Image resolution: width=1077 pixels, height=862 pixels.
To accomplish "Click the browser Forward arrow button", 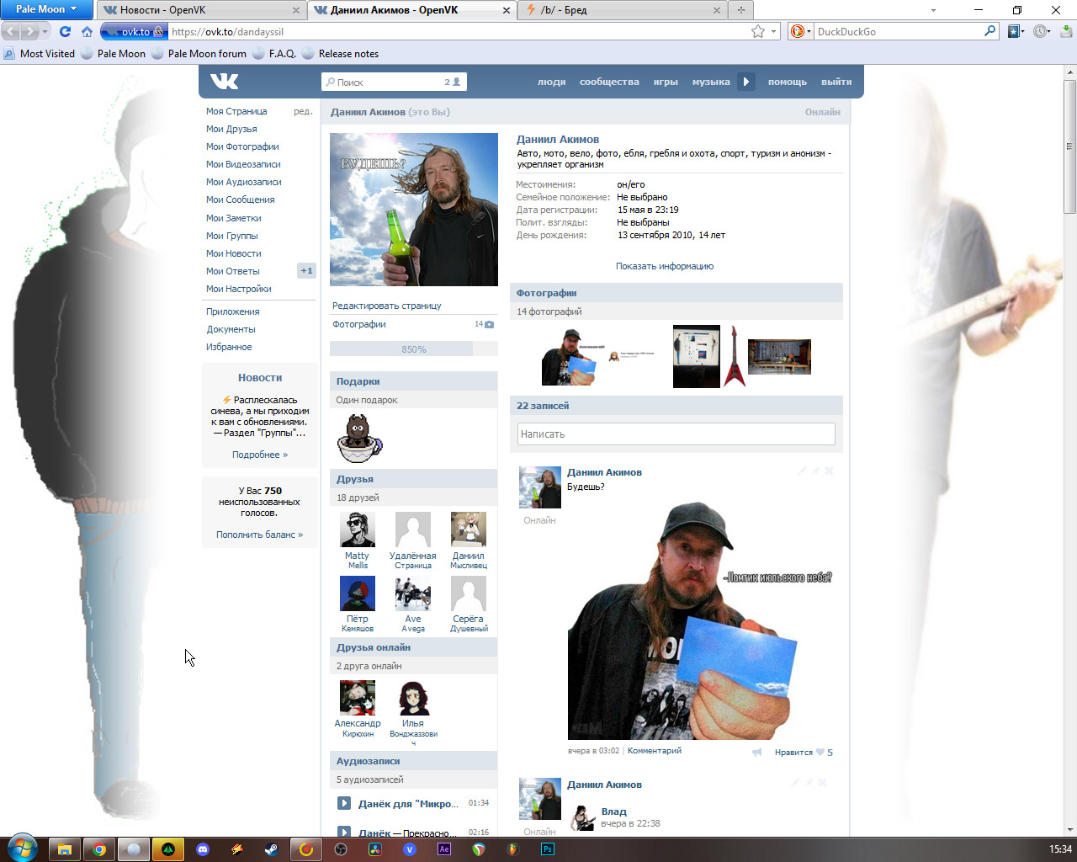I will pyautogui.click(x=29, y=31).
